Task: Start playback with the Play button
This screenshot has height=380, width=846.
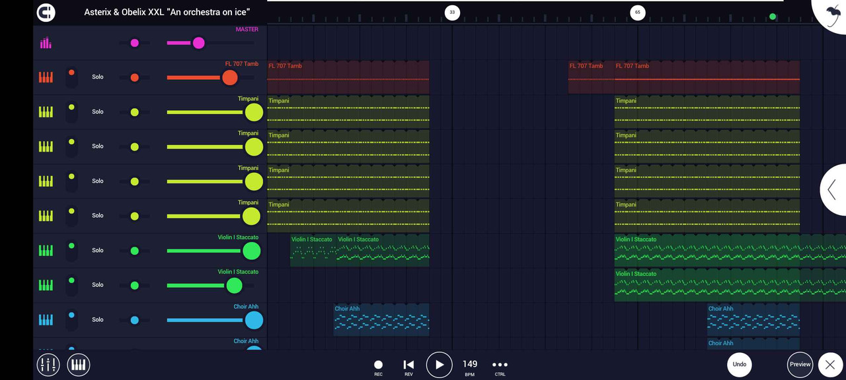Action: pos(439,365)
